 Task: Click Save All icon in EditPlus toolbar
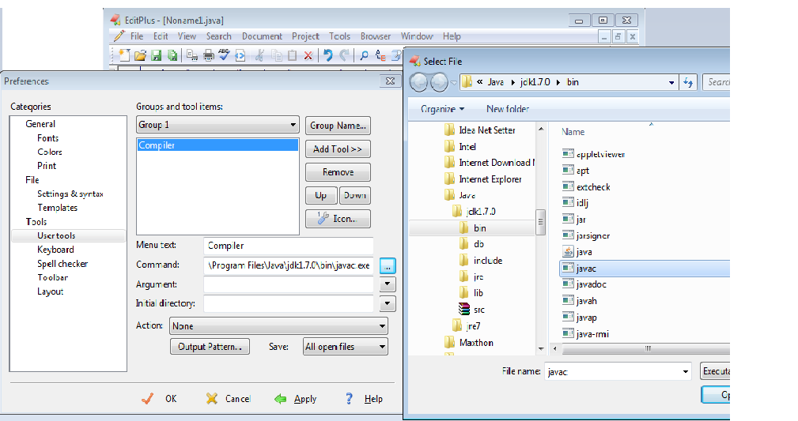coord(172,55)
